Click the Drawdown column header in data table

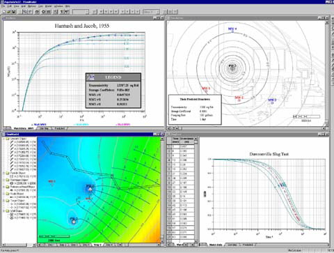(187, 140)
